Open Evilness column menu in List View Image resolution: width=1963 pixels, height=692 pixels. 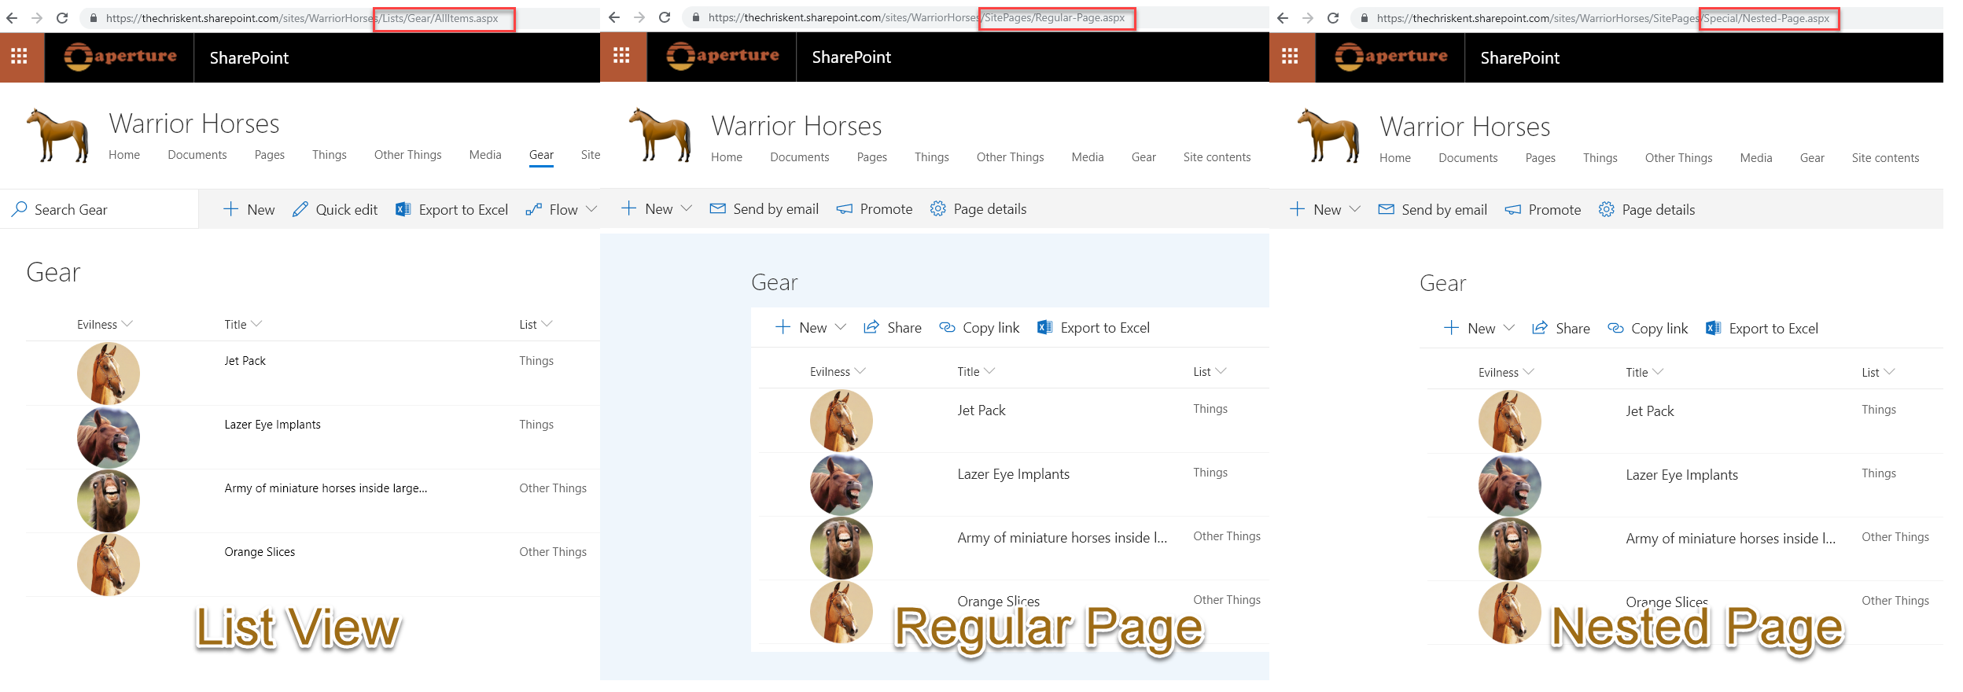coord(105,324)
